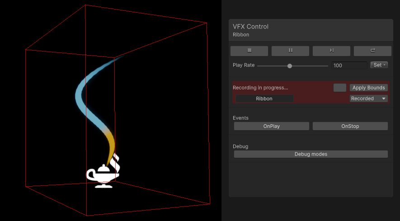Send the OnPlay event

click(x=271, y=126)
